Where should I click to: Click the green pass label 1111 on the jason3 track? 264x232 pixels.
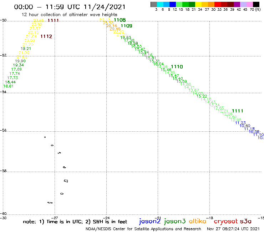237,111
